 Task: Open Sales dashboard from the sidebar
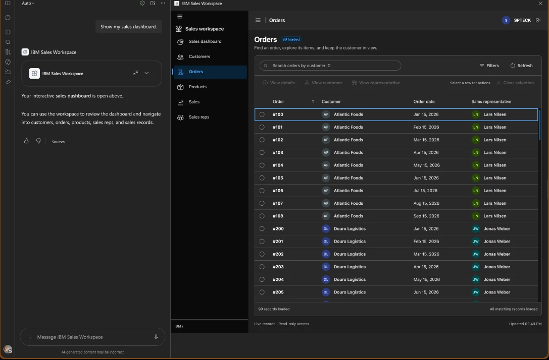pyautogui.click(x=210, y=41)
